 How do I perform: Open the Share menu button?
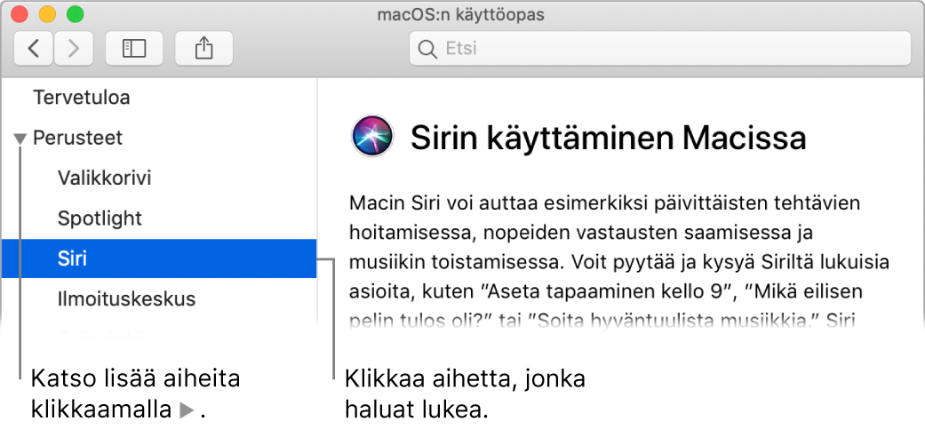point(203,49)
